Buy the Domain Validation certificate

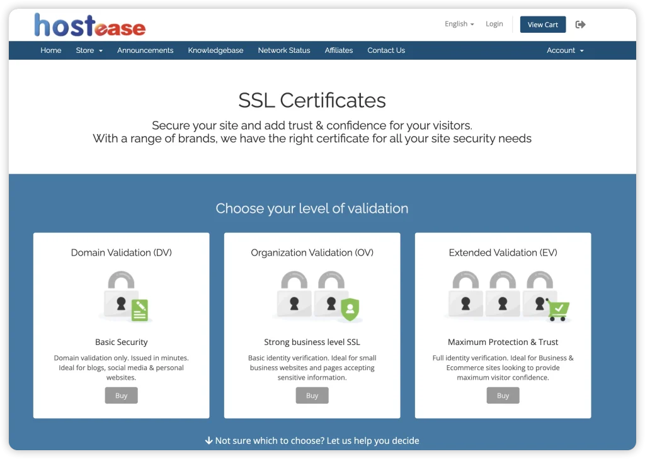pos(121,395)
